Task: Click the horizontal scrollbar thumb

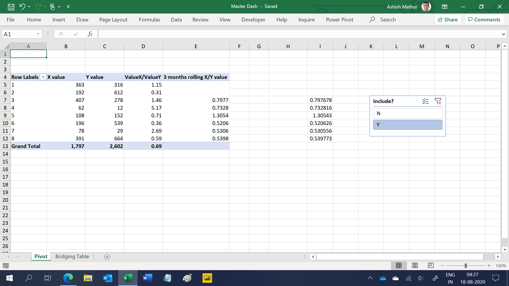Action: tap(400, 257)
